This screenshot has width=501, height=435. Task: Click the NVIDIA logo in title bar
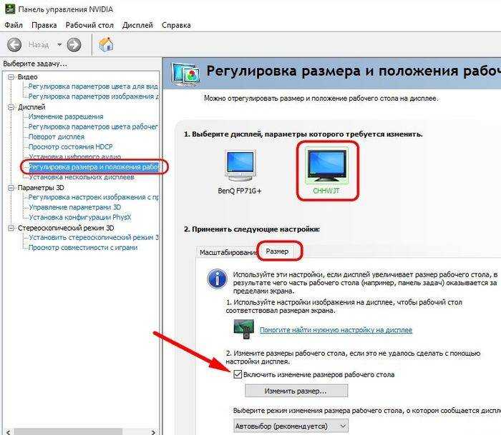pyautogui.click(x=10, y=9)
